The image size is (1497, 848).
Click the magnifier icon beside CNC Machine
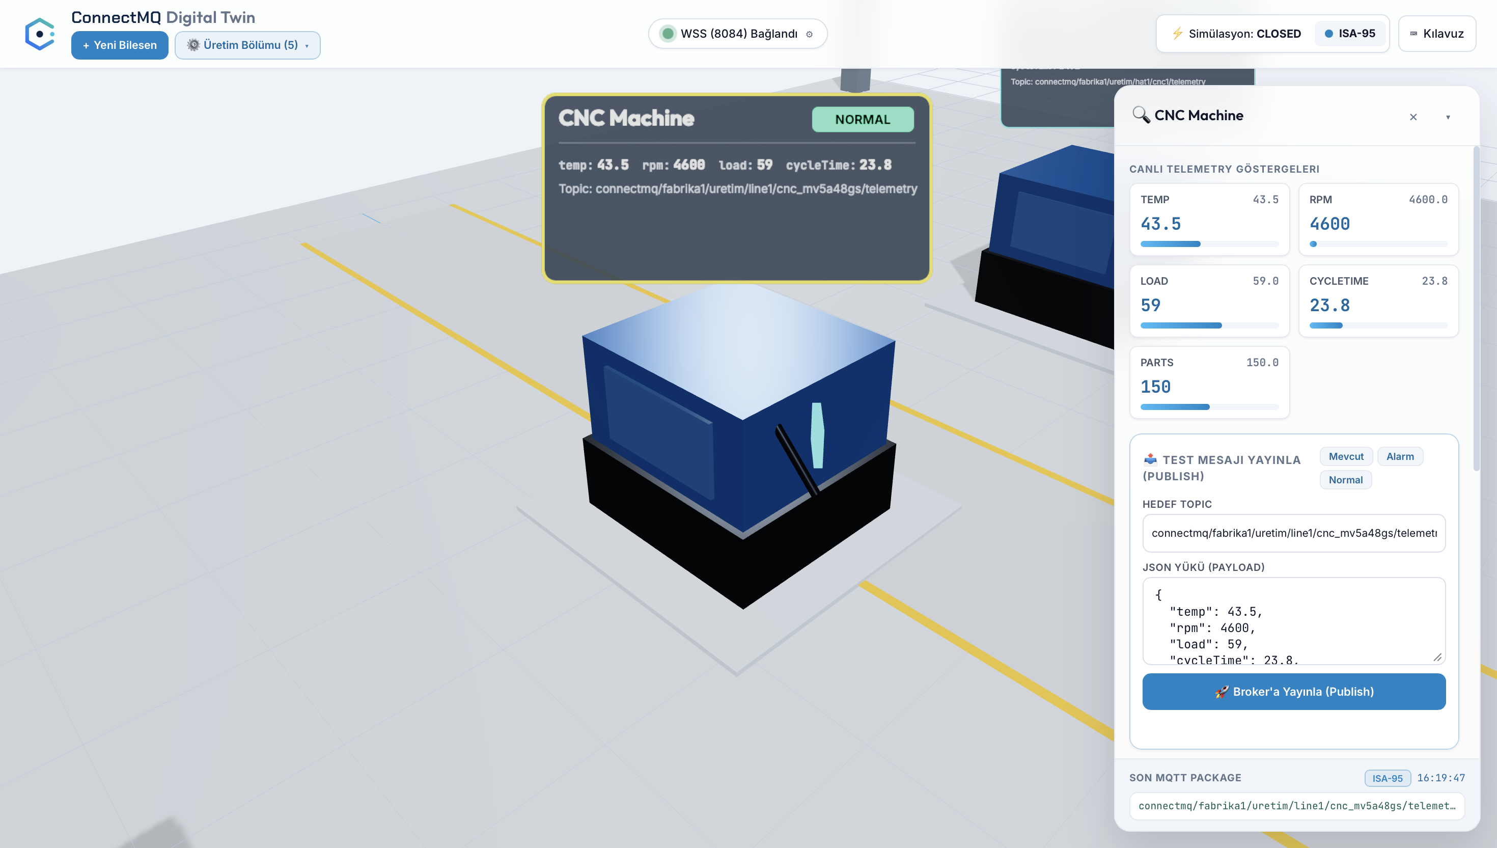pyautogui.click(x=1140, y=115)
